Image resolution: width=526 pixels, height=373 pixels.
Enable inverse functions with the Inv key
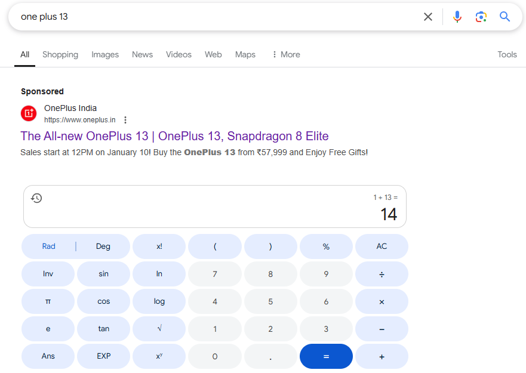pos(48,273)
